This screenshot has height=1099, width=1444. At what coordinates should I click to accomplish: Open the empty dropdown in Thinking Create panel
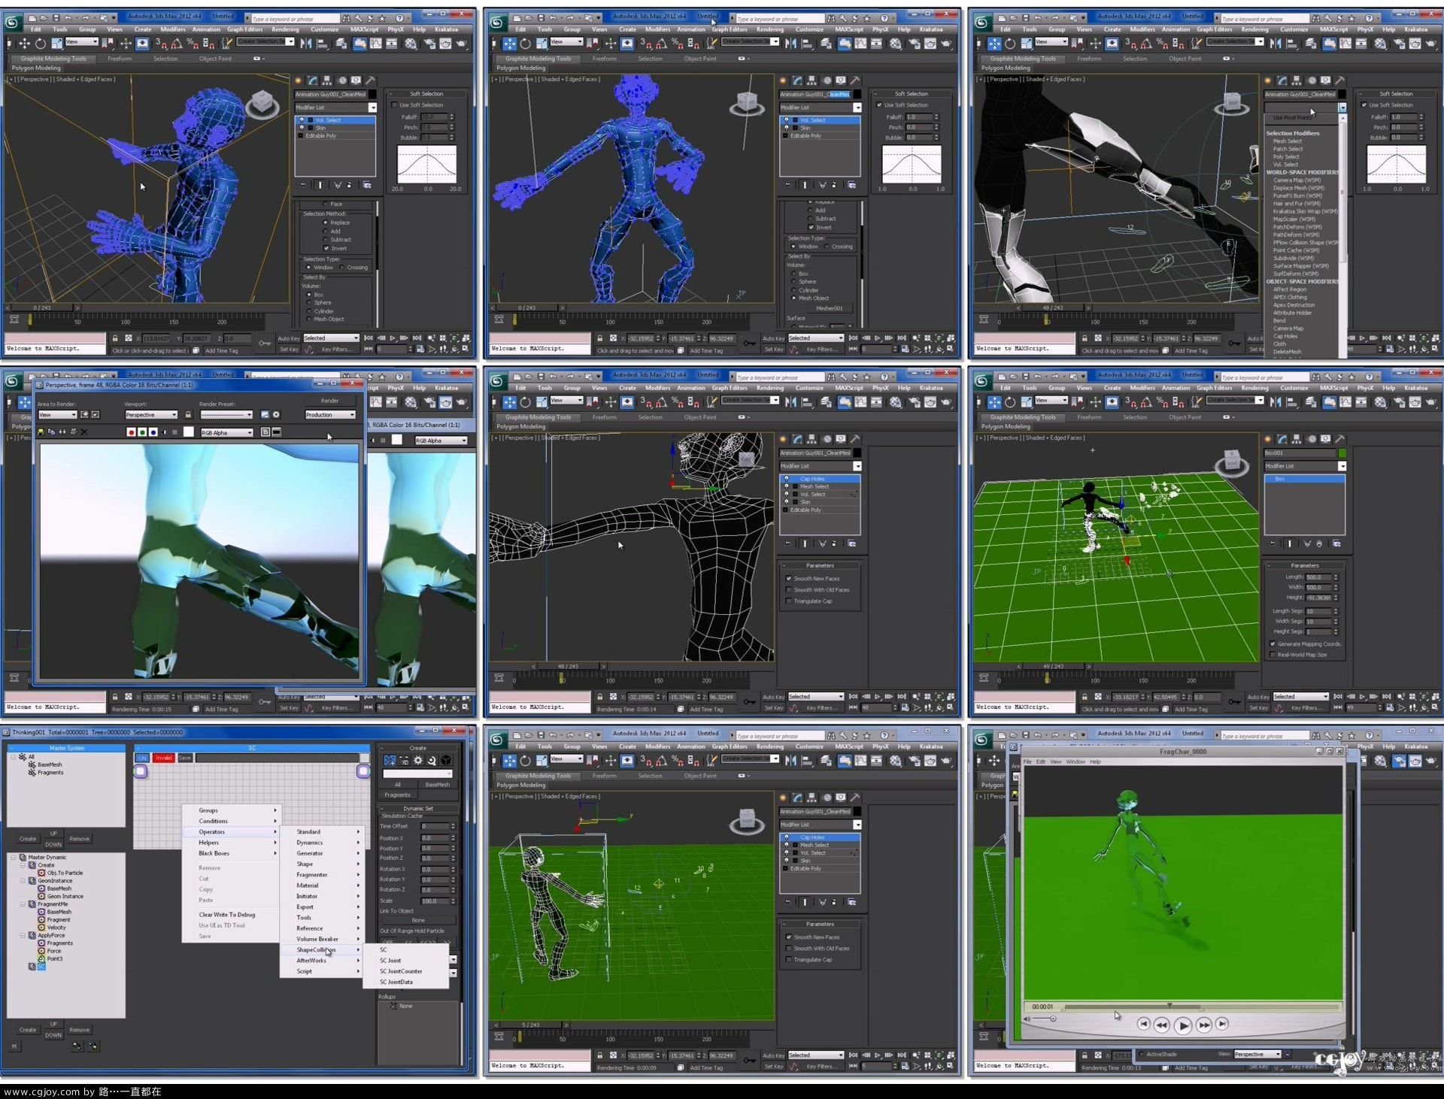point(417,774)
